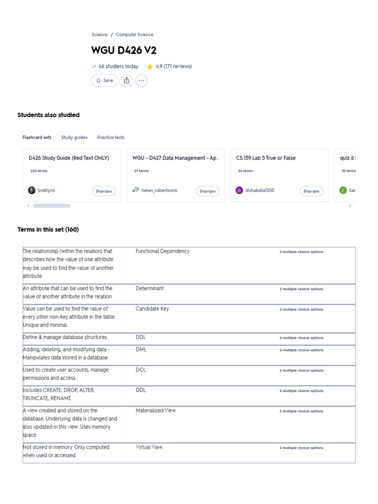Open the CS 159 Lab 5 True or False title

click(266, 158)
